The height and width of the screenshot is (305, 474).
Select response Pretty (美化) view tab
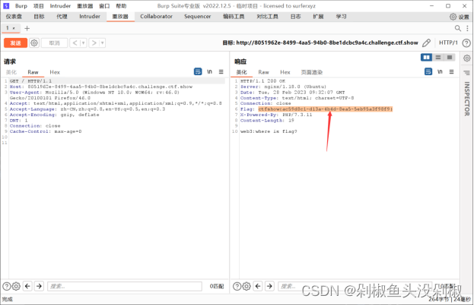pyautogui.click(x=241, y=72)
